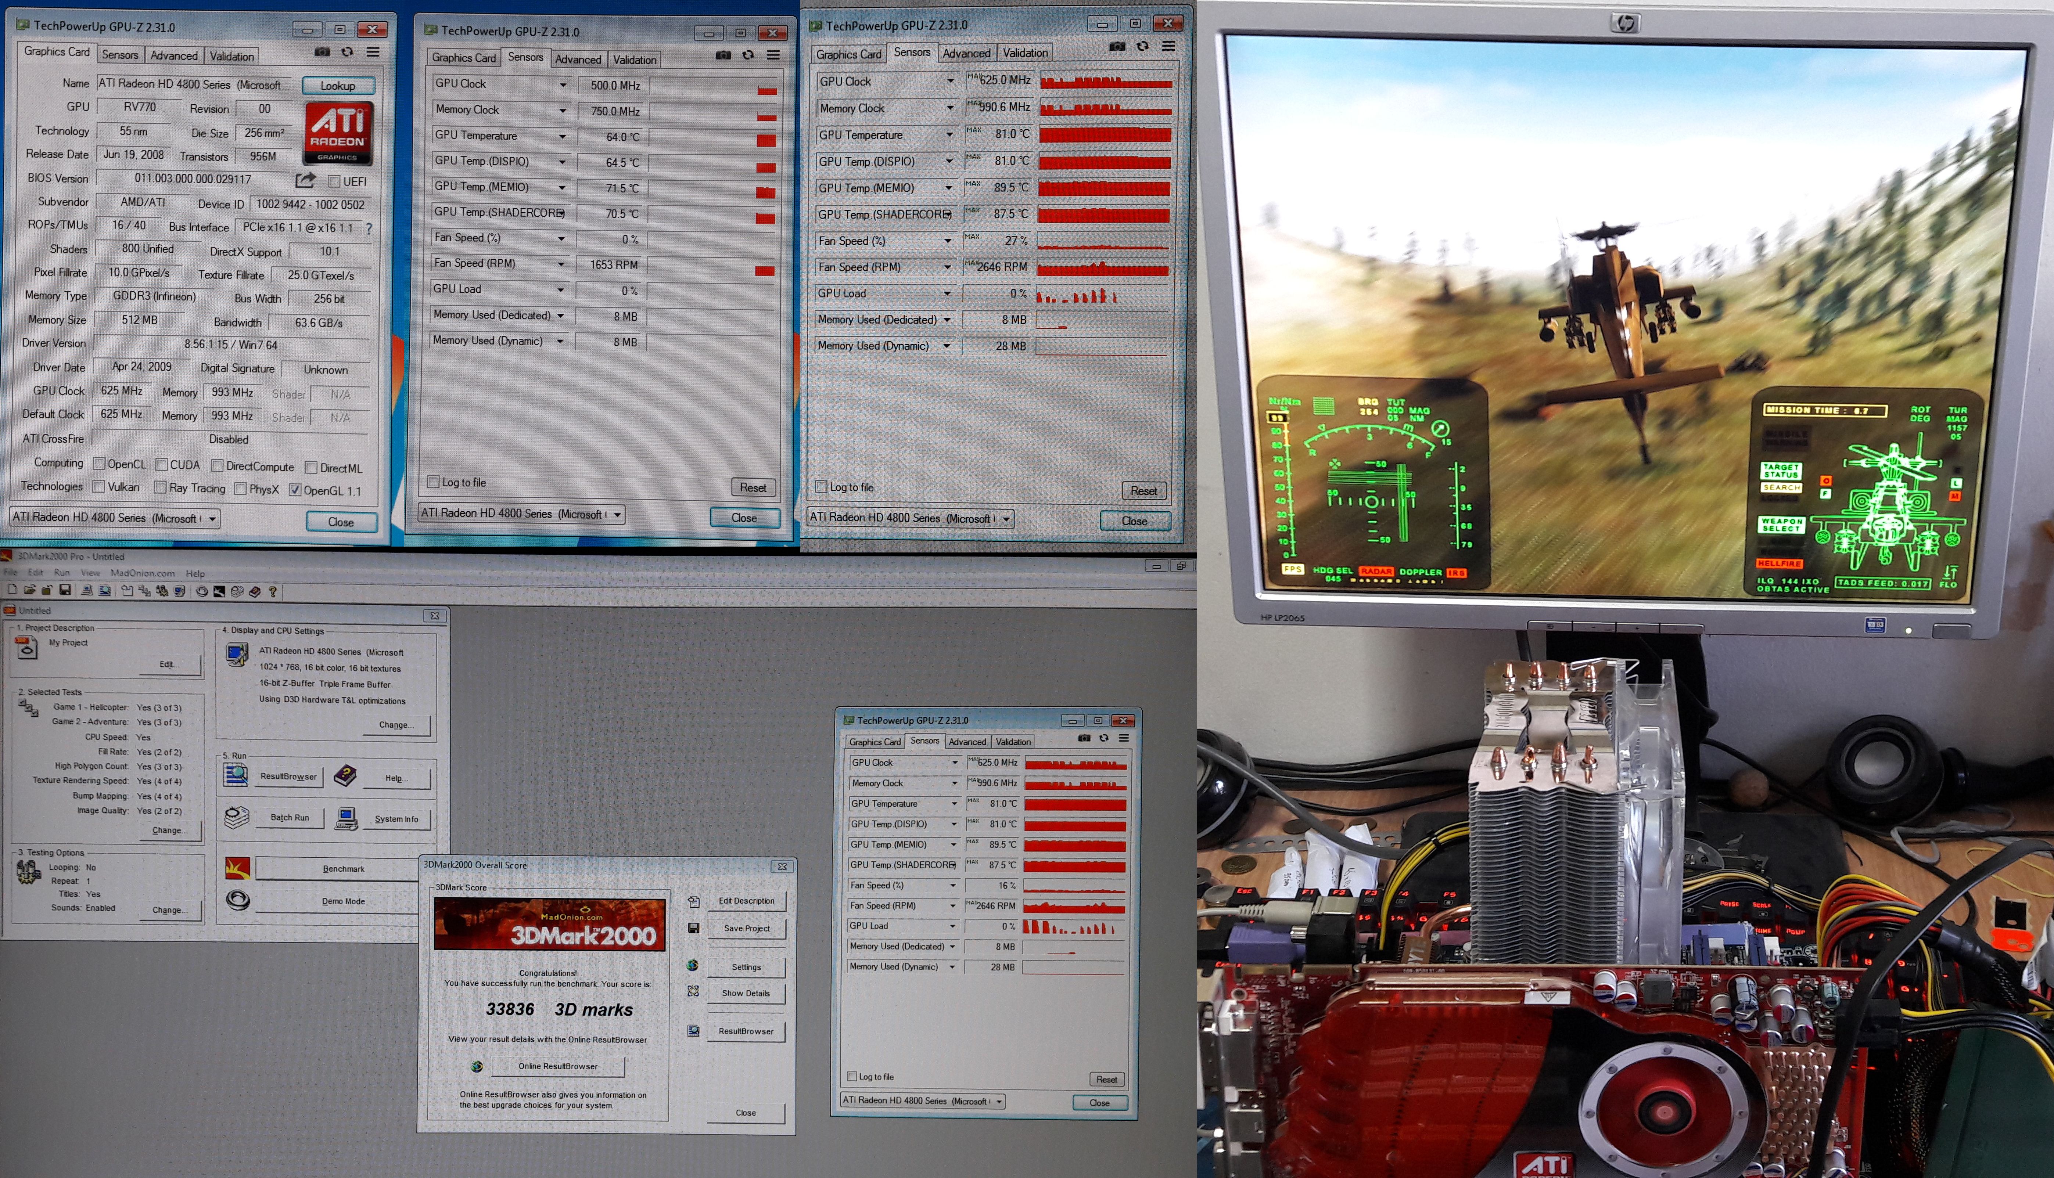Open the View menu in 3DMark2000

click(91, 572)
